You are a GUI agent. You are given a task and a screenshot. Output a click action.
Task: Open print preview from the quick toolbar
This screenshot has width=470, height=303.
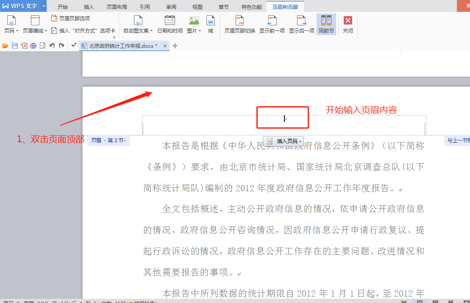[x=42, y=46]
